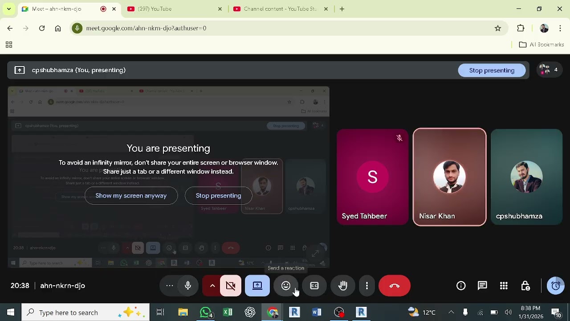Open audio settings three-dot menu
The image size is (570, 321).
coord(170,286)
